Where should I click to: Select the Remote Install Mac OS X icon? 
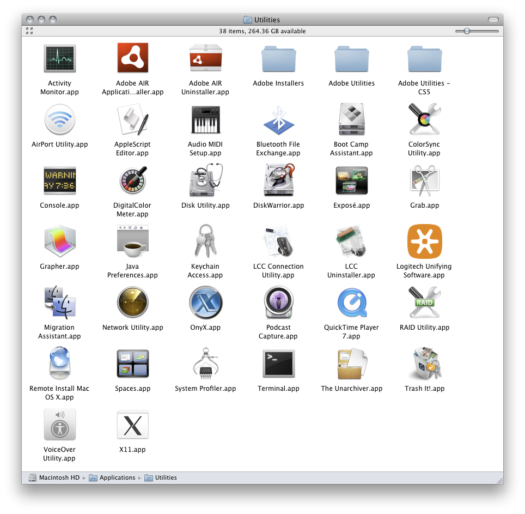pos(59,363)
